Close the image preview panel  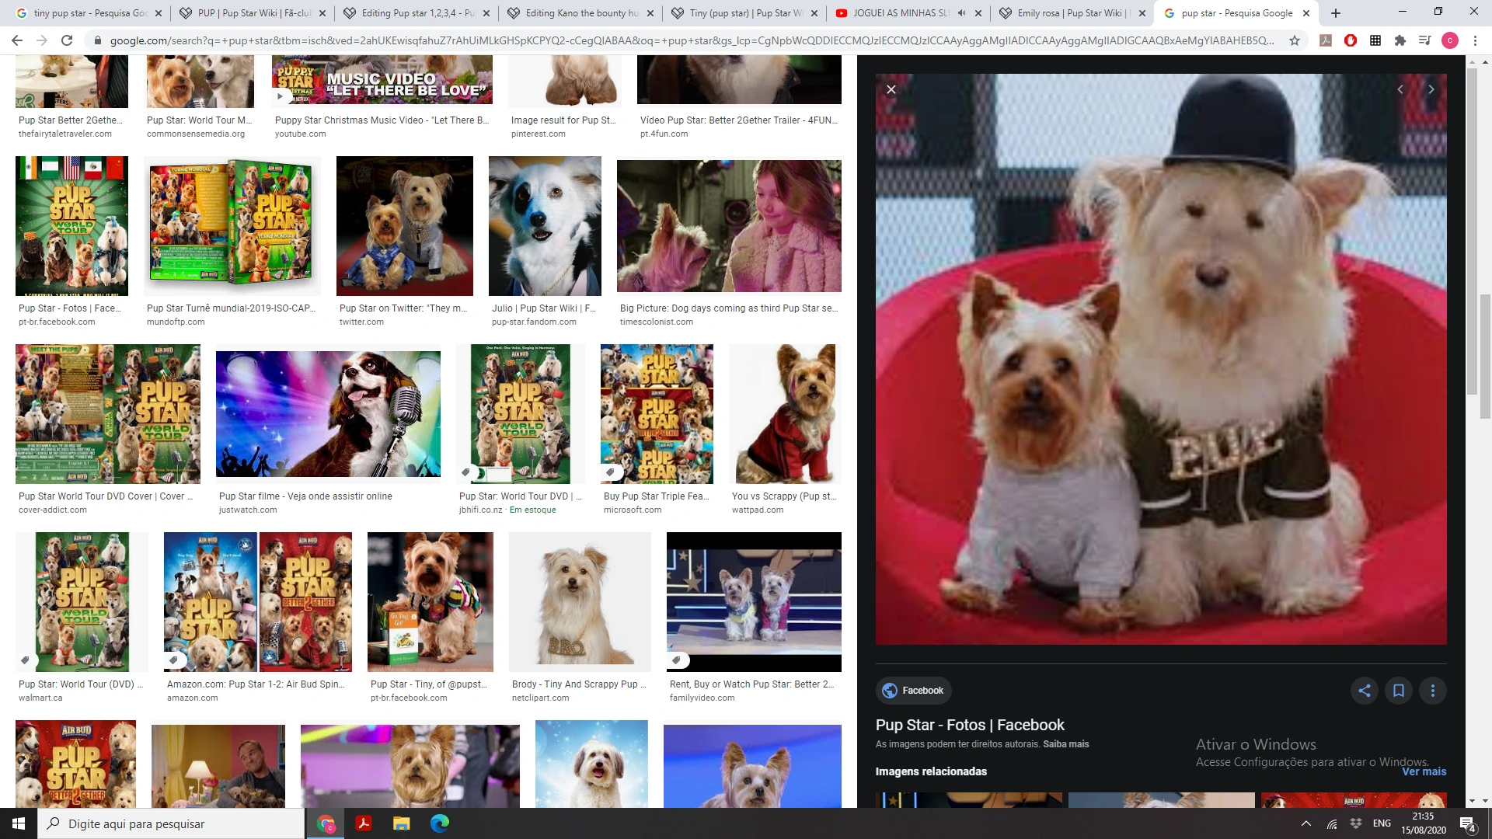(891, 89)
